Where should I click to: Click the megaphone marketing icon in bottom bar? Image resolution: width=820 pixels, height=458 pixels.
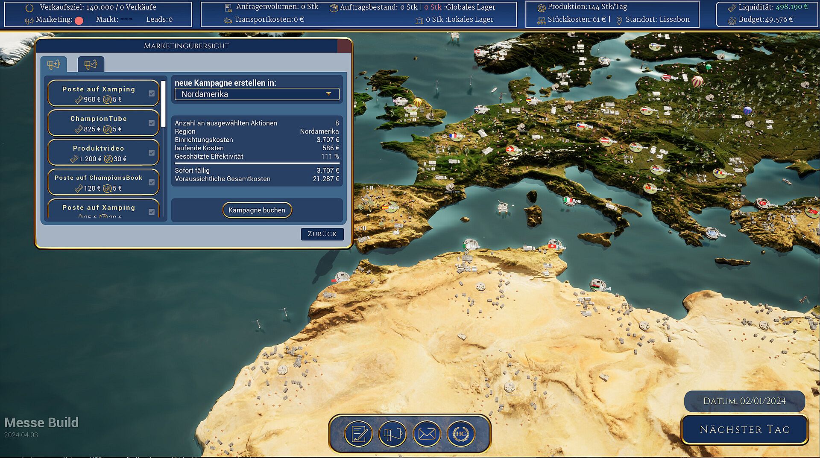(x=392, y=434)
